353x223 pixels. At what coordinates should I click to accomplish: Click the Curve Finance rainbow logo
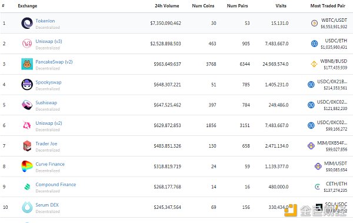27,167
